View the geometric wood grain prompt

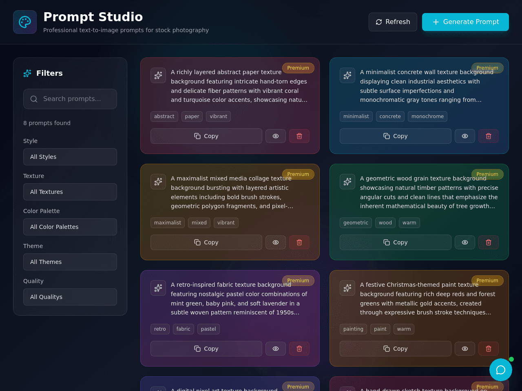[465, 242]
